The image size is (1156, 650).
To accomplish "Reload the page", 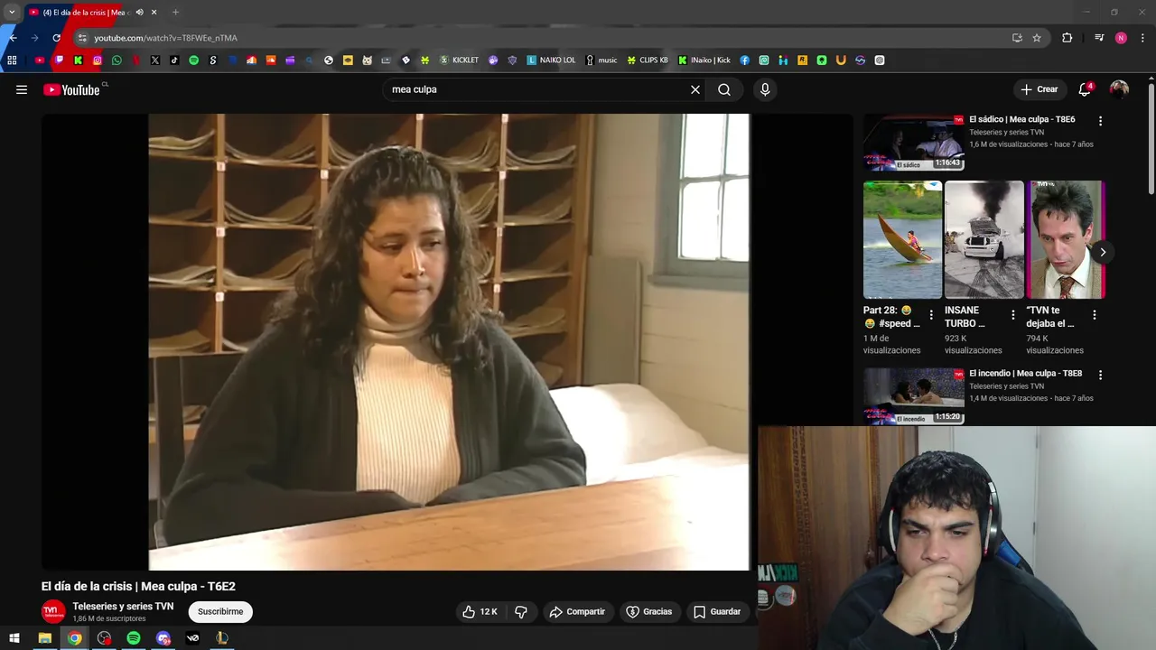I will coord(56,38).
